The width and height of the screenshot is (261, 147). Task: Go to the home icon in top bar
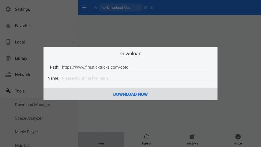tap(95, 8)
